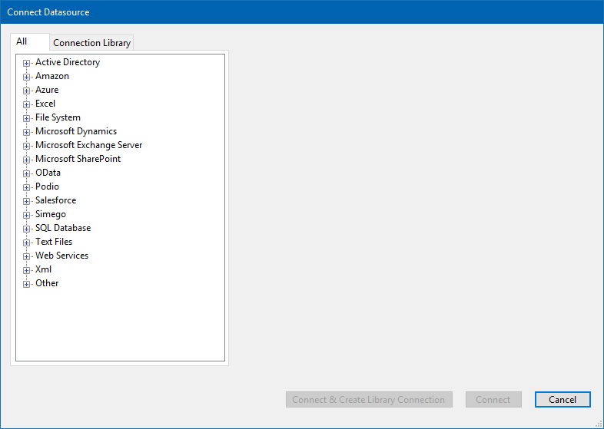Expand the Microsoft Exchange Server node
The width and height of the screenshot is (604, 429).
[26, 147]
